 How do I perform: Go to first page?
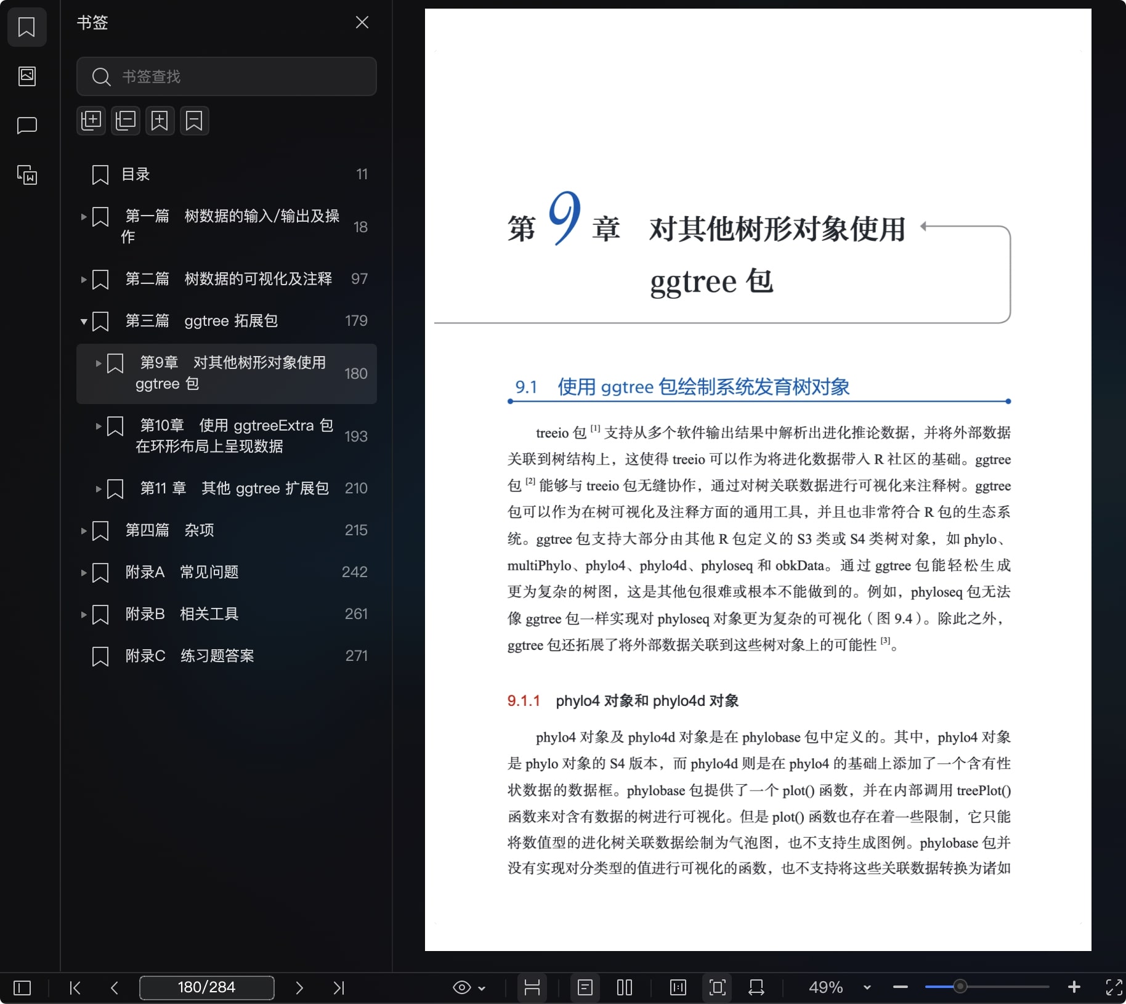point(75,988)
